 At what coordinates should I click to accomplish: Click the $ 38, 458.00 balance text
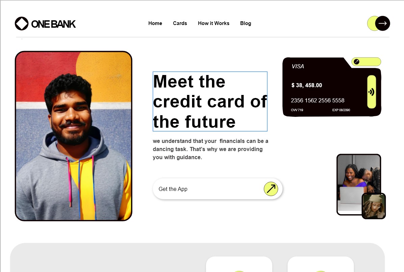tap(306, 85)
